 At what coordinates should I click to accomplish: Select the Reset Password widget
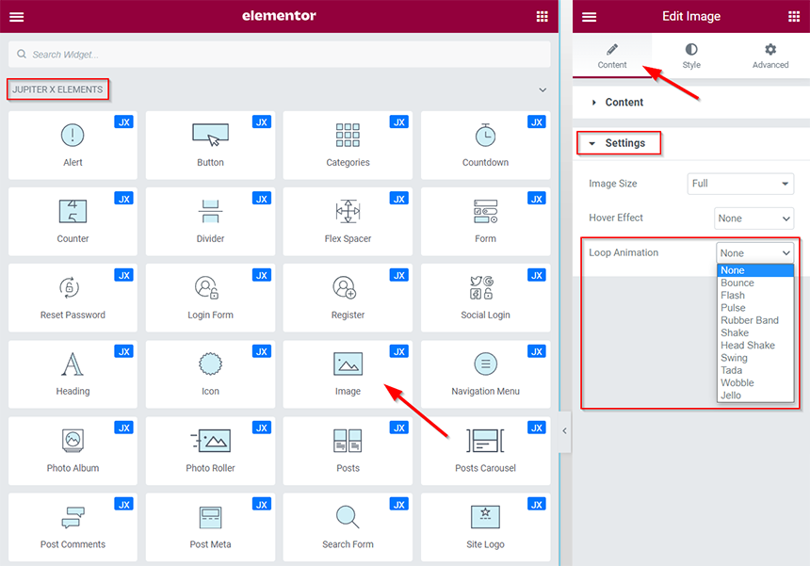[73, 298]
